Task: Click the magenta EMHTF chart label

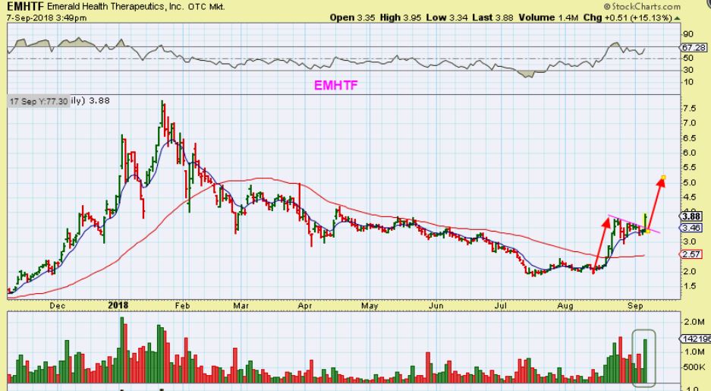Action: click(x=336, y=85)
